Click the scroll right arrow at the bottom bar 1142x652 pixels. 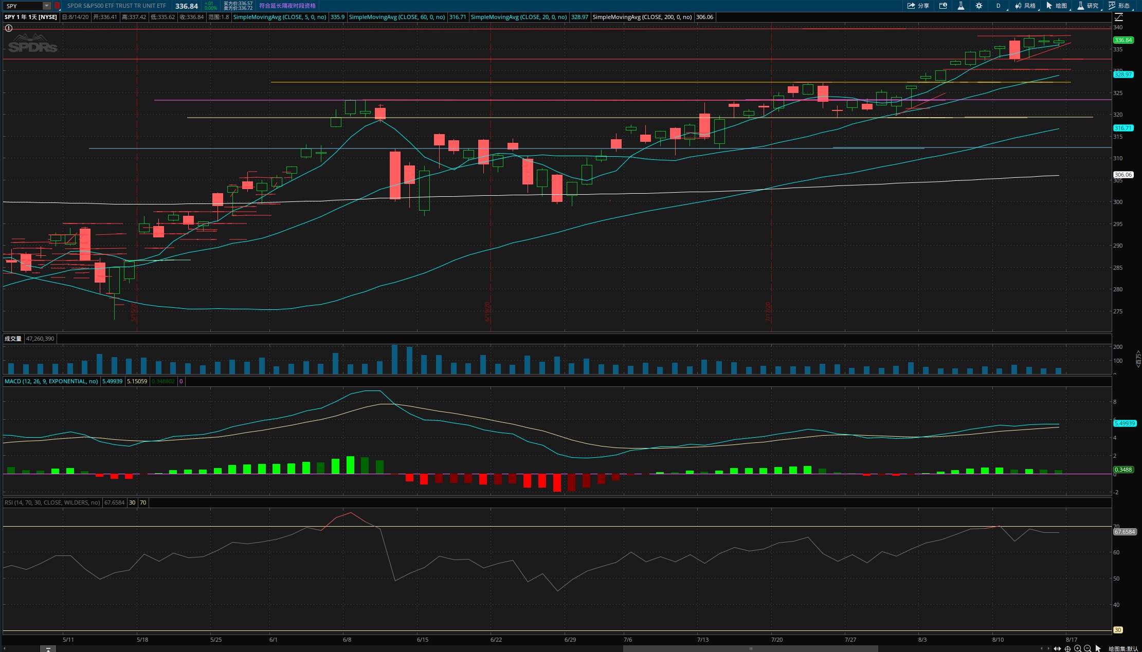[1048, 648]
